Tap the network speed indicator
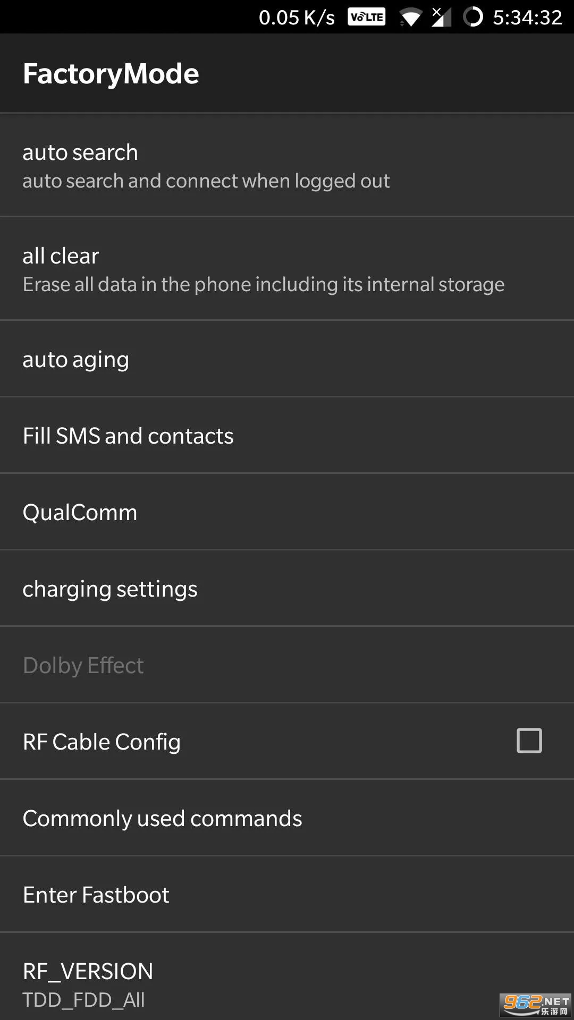574x1020 pixels. [x=297, y=18]
